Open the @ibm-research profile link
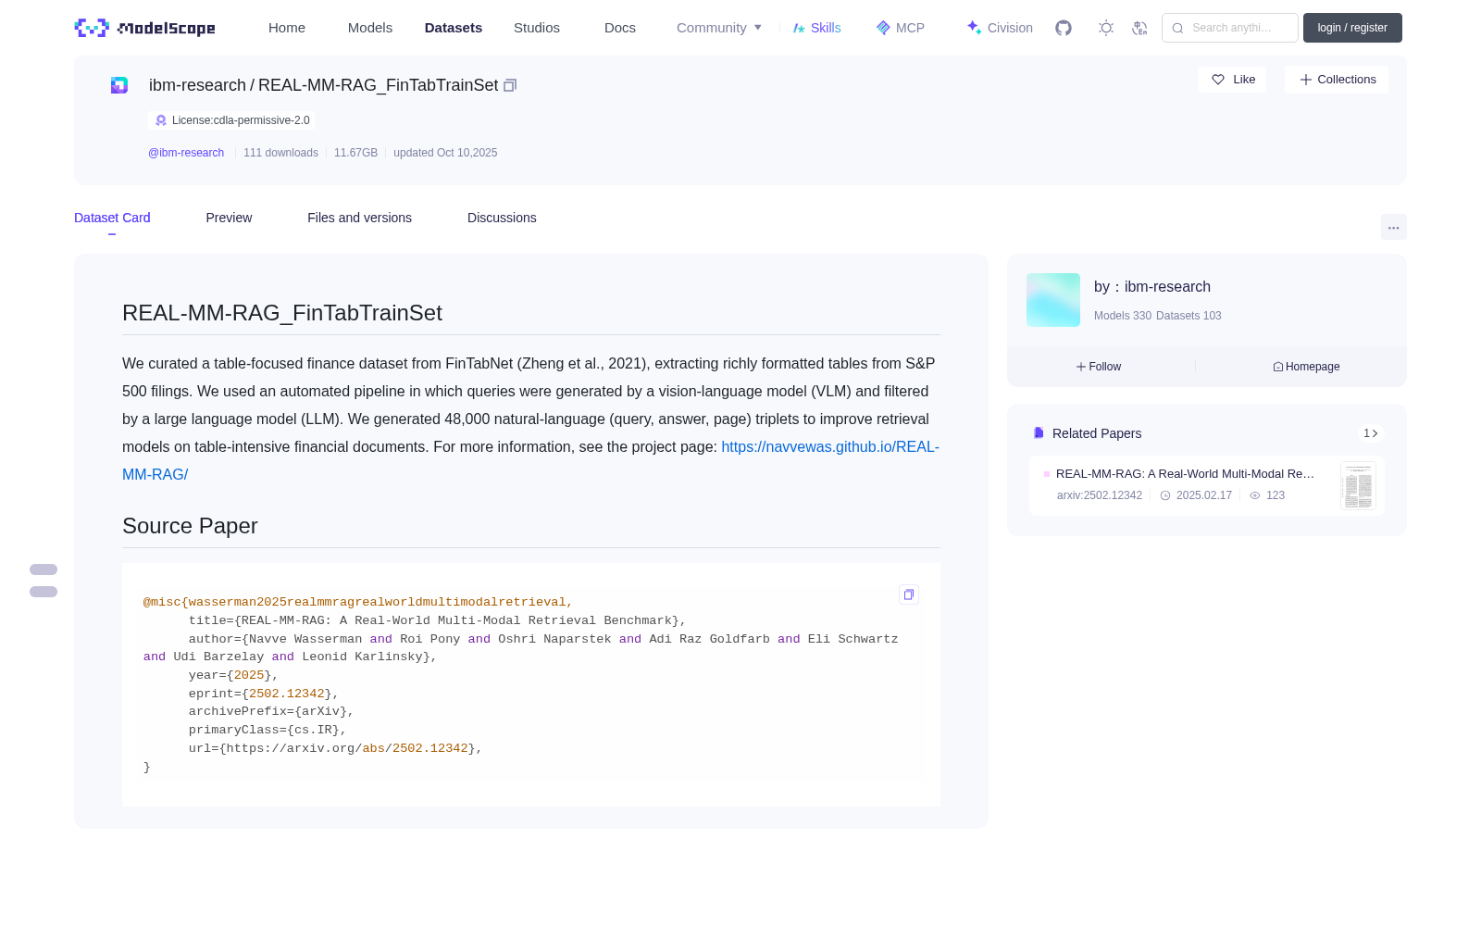The image size is (1481, 926). click(x=186, y=153)
